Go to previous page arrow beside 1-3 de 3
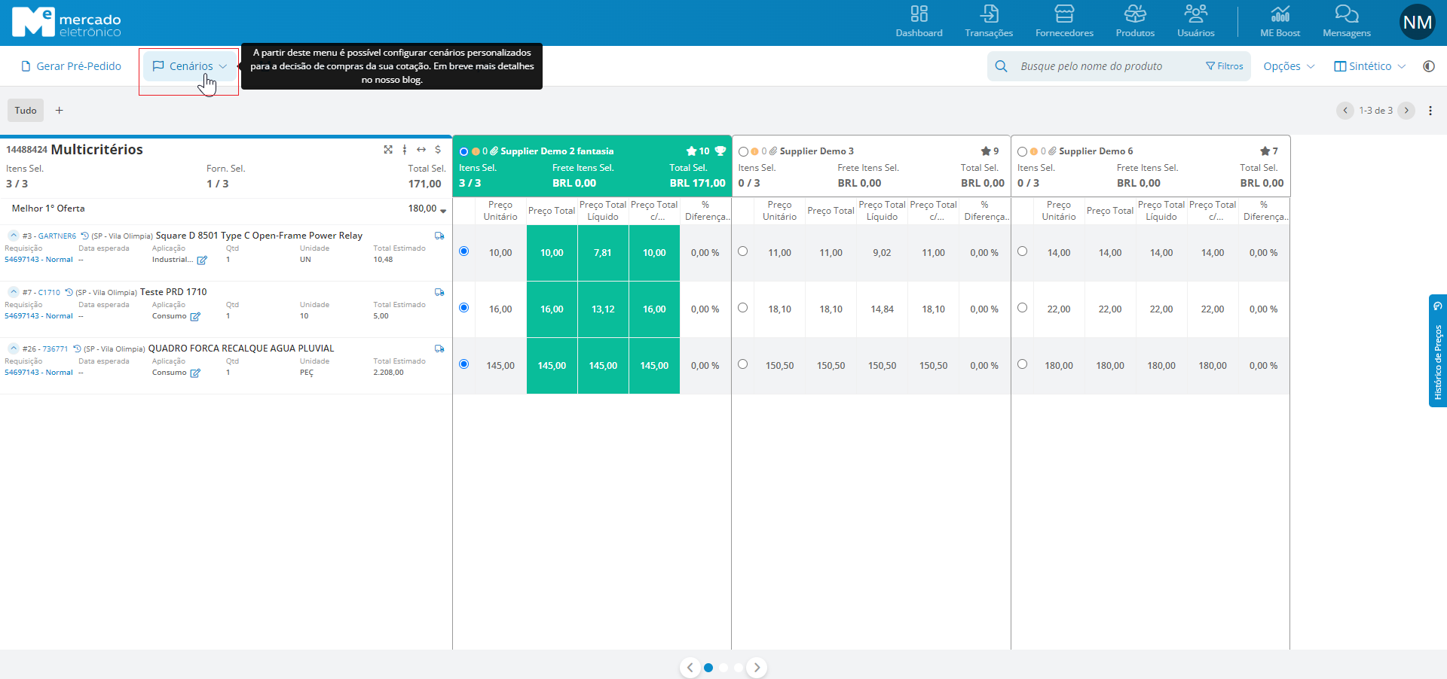 click(x=1345, y=111)
